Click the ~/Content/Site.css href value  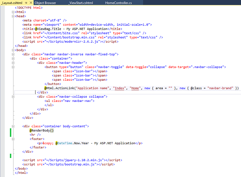(x=61, y=33)
